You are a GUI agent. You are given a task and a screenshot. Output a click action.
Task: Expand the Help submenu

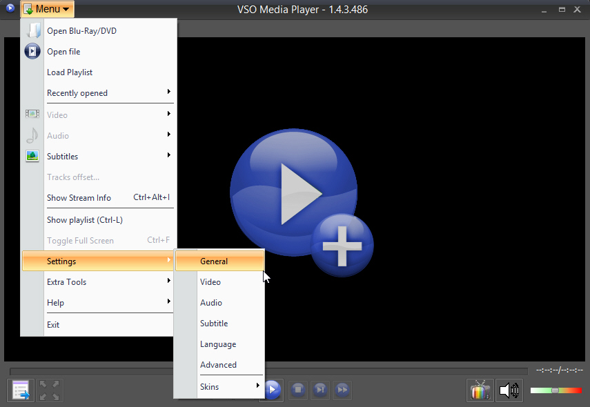pos(99,303)
